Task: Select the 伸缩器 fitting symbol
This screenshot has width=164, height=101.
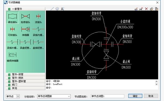Action: point(25,31)
